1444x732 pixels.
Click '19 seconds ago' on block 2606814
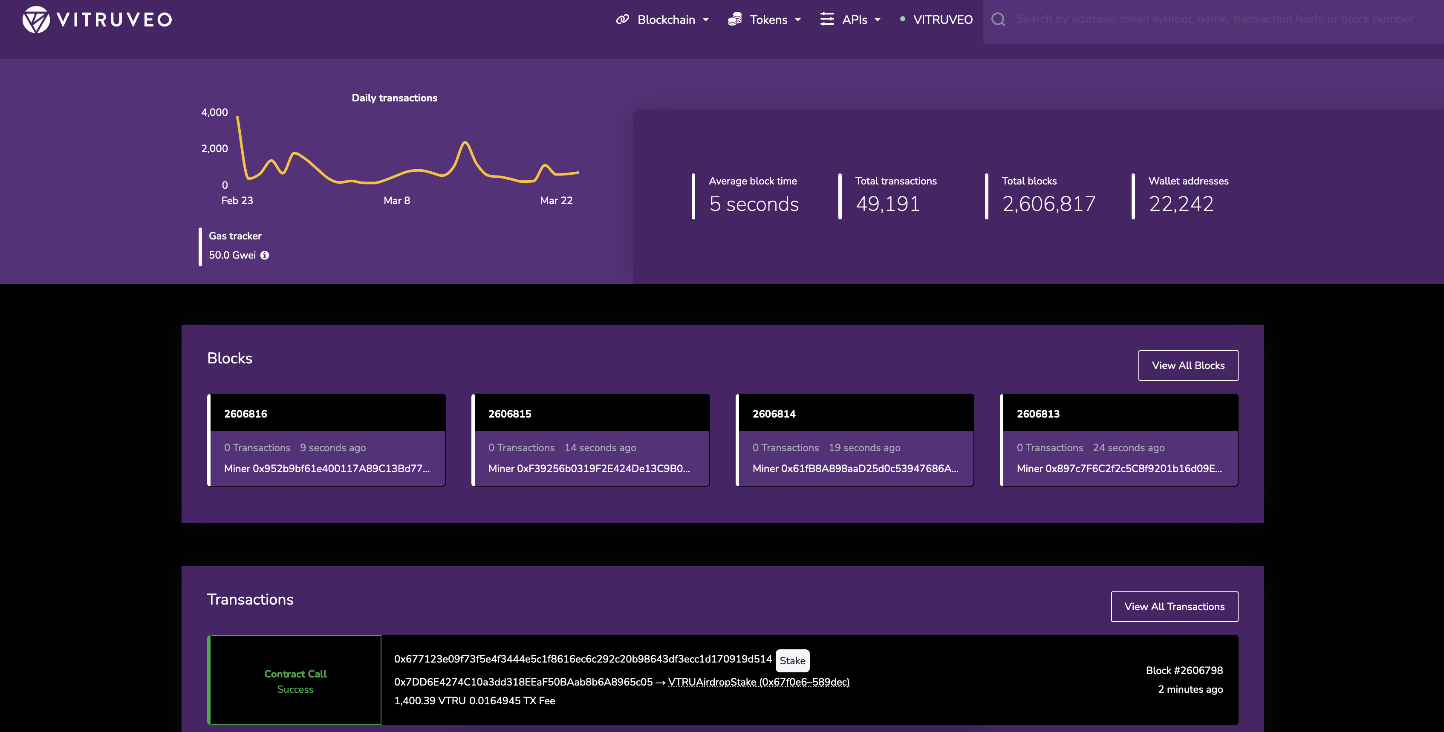[x=864, y=448]
